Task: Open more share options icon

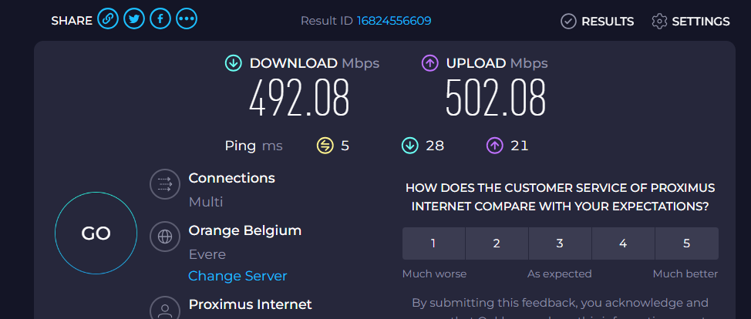Action: coord(186,21)
